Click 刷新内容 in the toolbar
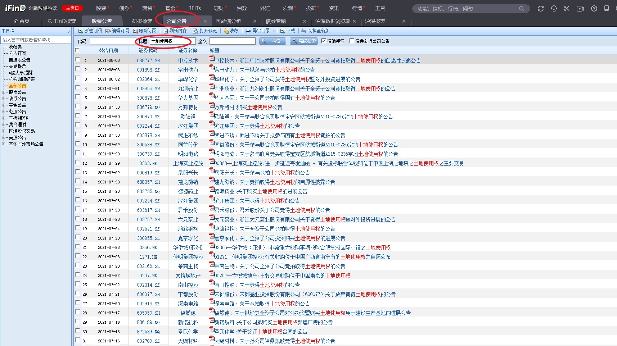Image resolution: width=617 pixels, height=346 pixels. tap(175, 31)
